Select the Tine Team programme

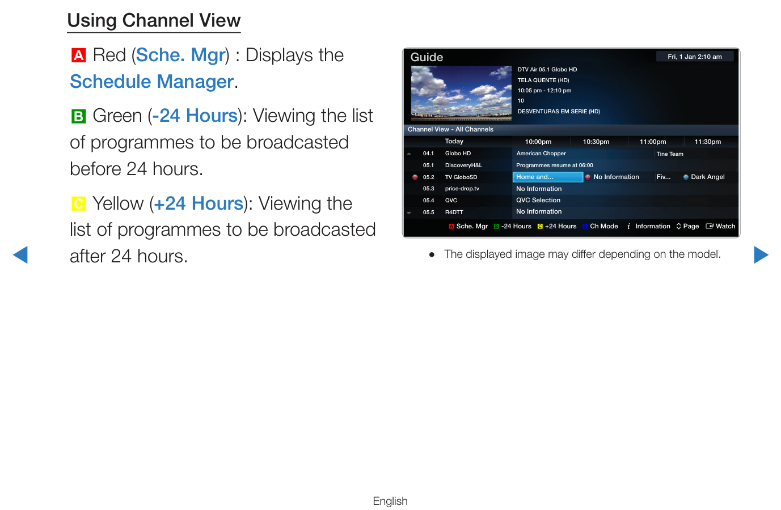pyautogui.click(x=670, y=154)
